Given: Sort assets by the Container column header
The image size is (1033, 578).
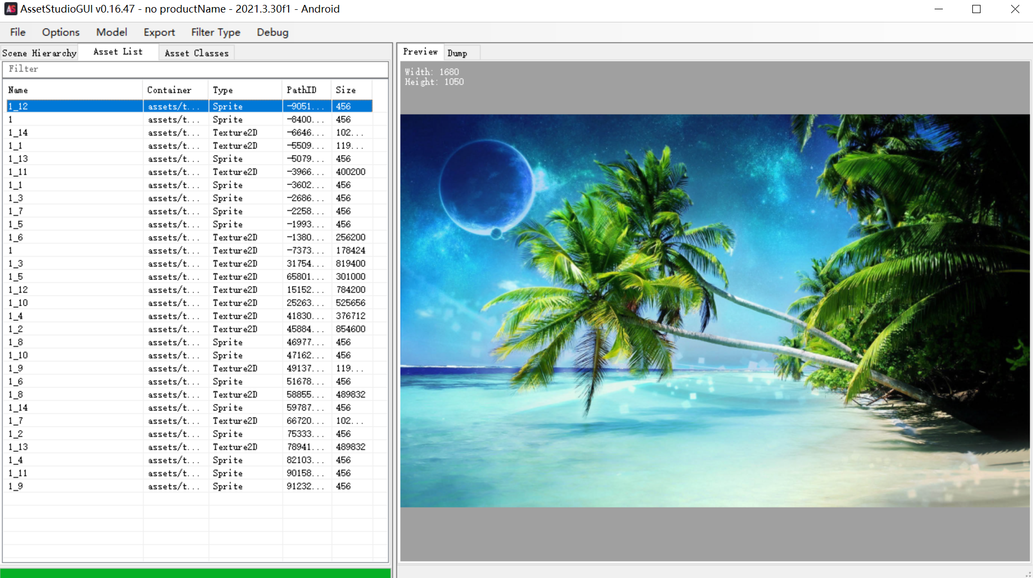Looking at the screenshot, I should click(x=176, y=90).
